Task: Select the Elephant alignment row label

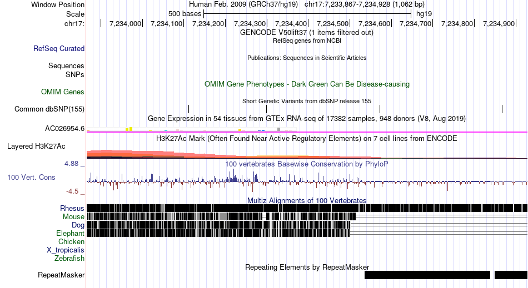Action: point(71,233)
